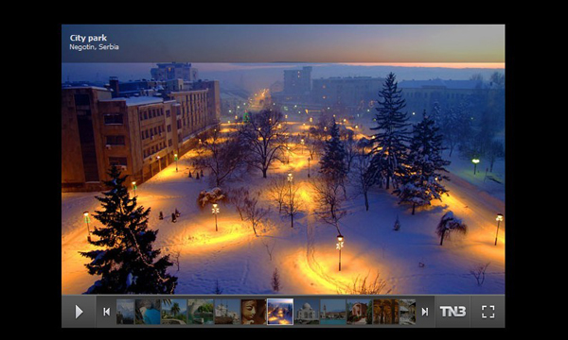Click the main snowy park image
Screen dimensions: 568x340
pos(283,178)
